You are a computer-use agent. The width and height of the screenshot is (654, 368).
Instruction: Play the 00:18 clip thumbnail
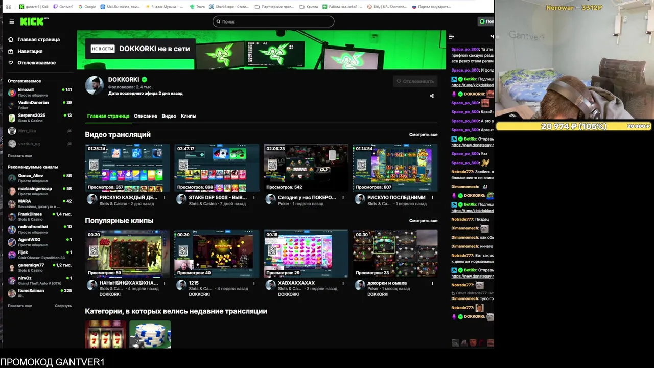pos(306,254)
